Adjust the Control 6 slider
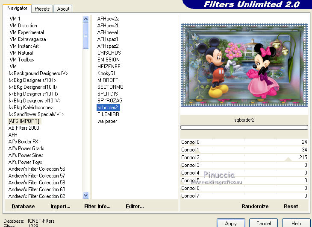 (x=244, y=188)
